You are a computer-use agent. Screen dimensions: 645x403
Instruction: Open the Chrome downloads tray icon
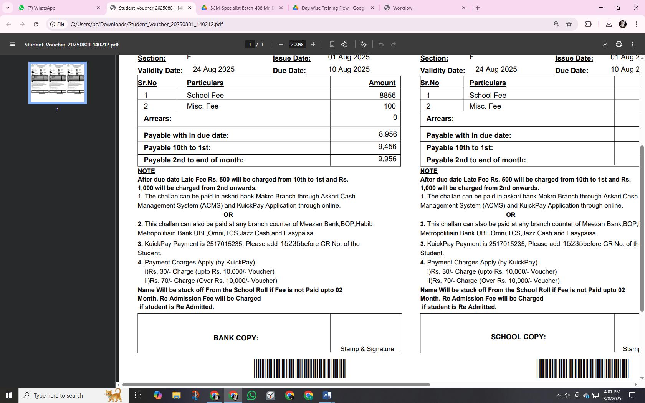coord(609,24)
